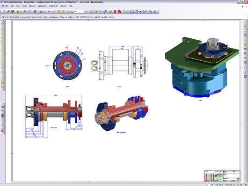Click the Open file folder icon
The width and height of the screenshot is (248, 186).
(8, 12)
